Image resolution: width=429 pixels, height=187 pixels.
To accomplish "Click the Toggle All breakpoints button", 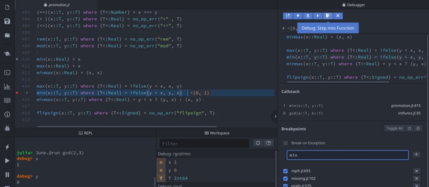I will 394,128.
